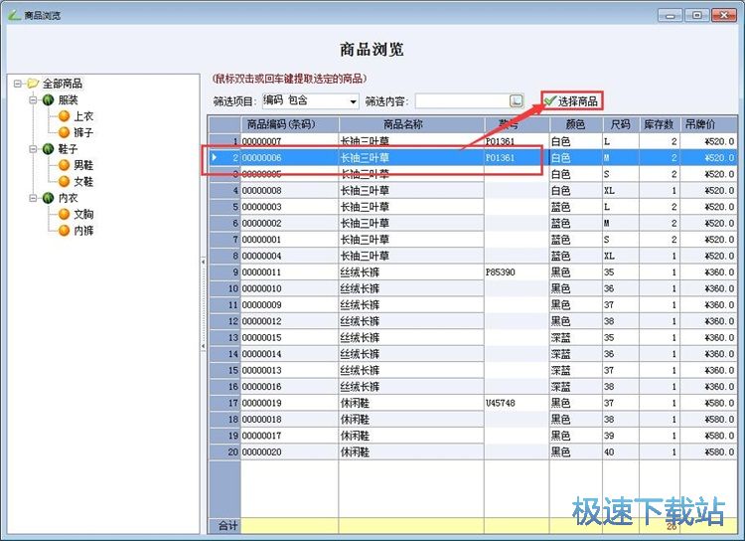The height and width of the screenshot is (541, 745).
Task: Close the 商品浏览 window
Action: click(723, 15)
